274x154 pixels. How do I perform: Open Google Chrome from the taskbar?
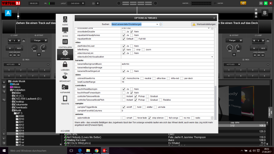click(x=97, y=151)
